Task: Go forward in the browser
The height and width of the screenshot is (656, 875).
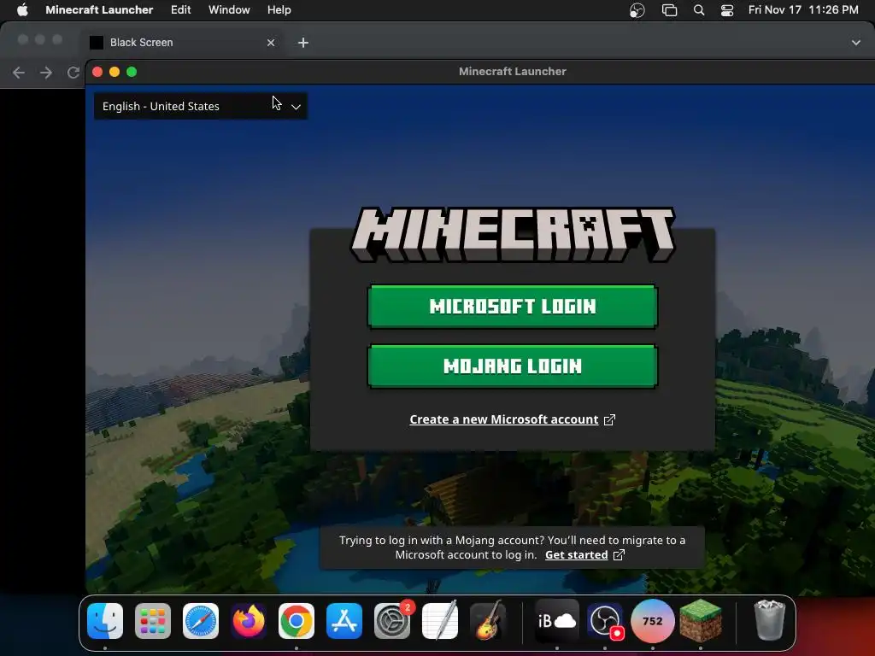Action: click(x=46, y=73)
